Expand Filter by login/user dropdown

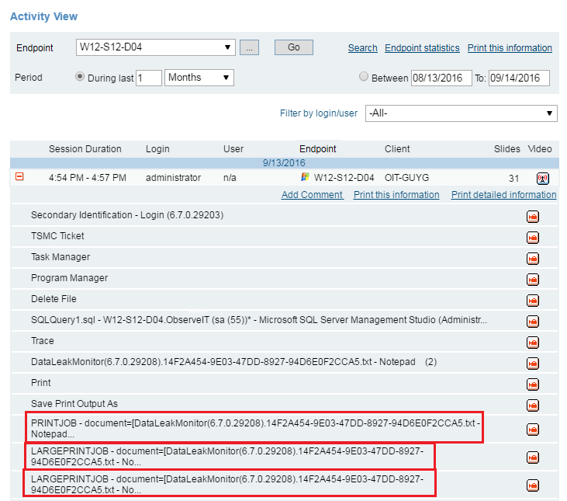click(461, 113)
